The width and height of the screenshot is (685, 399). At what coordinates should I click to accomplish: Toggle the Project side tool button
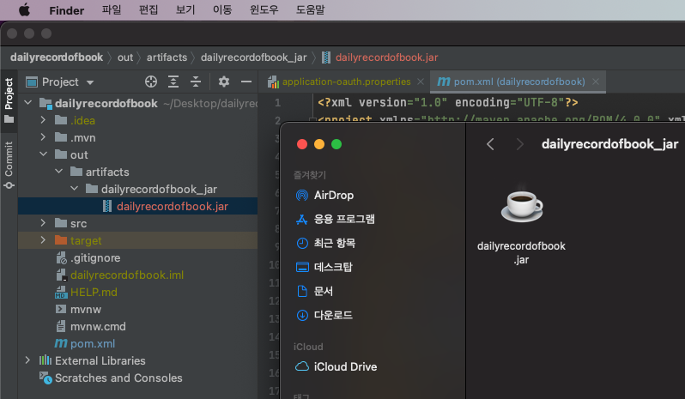pyautogui.click(x=9, y=100)
